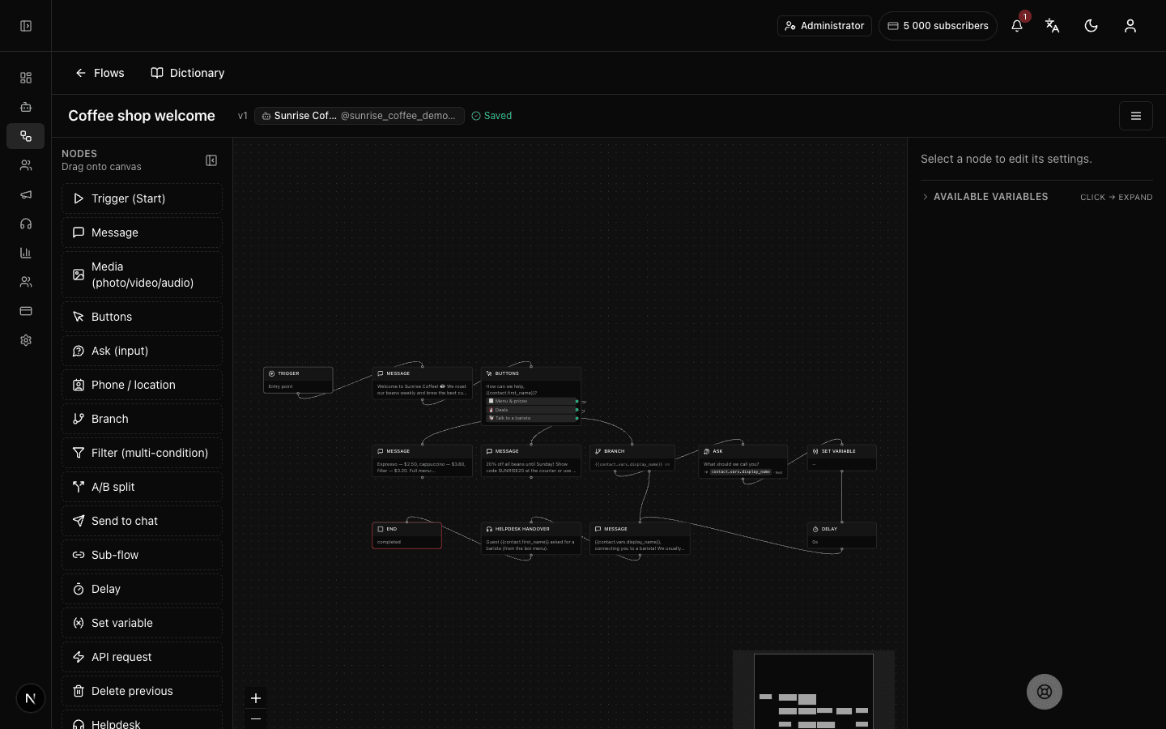Select the connecting you to barista message node
The height and width of the screenshot is (729, 1166).
[640, 539]
